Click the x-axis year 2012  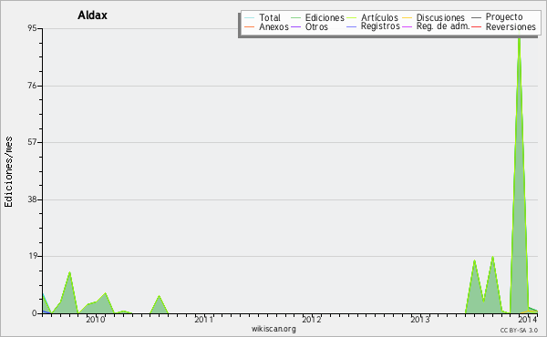312,320
